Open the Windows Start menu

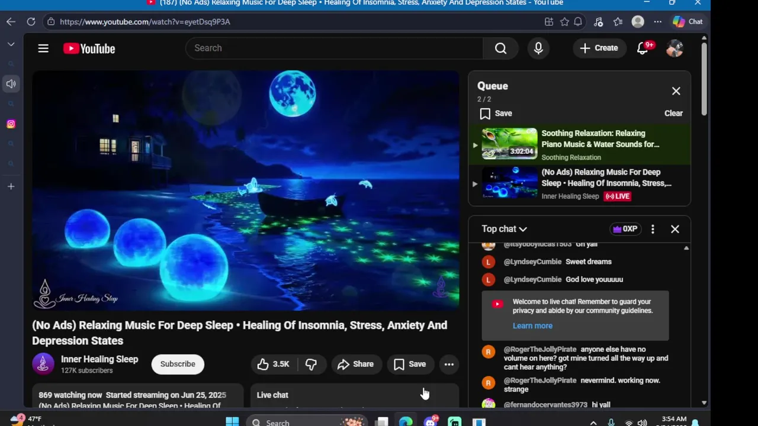(232, 422)
